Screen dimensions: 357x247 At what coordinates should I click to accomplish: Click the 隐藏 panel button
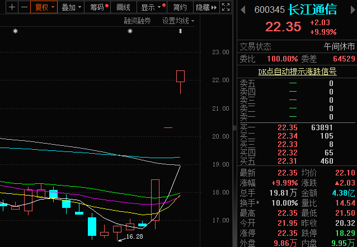[x=206, y=7]
